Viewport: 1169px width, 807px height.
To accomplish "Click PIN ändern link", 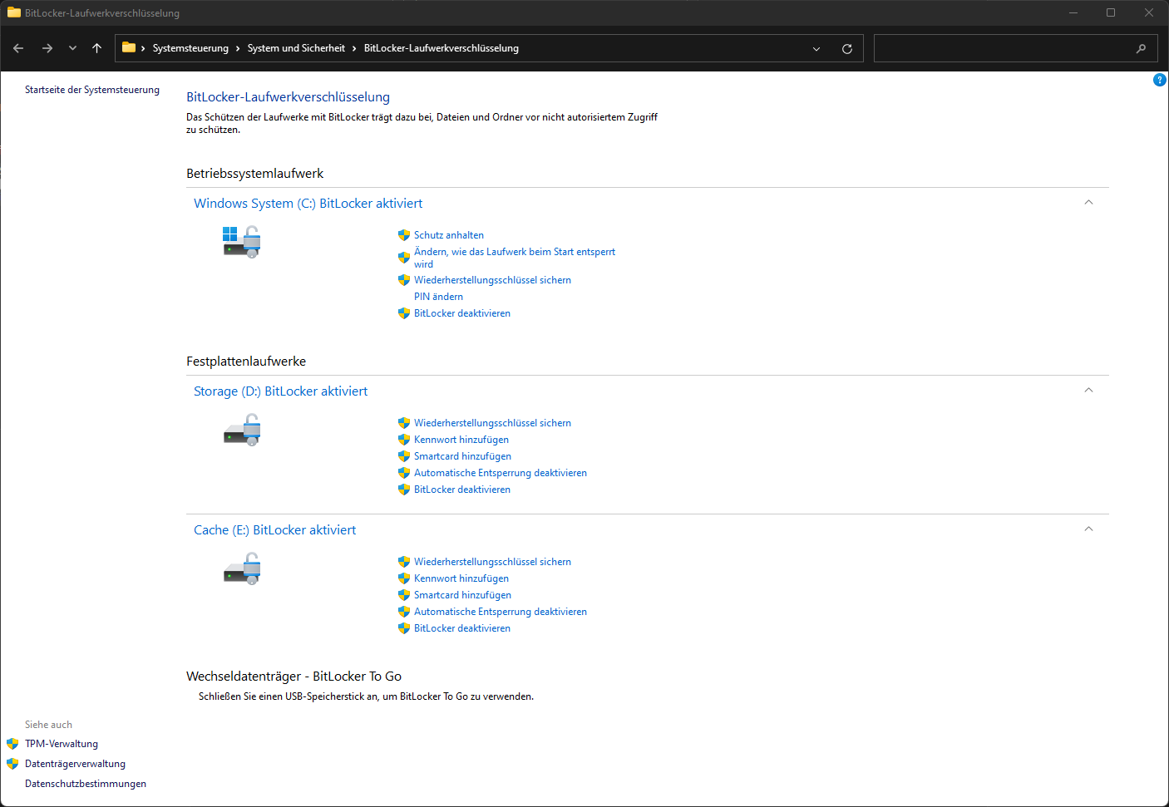I will coord(439,297).
